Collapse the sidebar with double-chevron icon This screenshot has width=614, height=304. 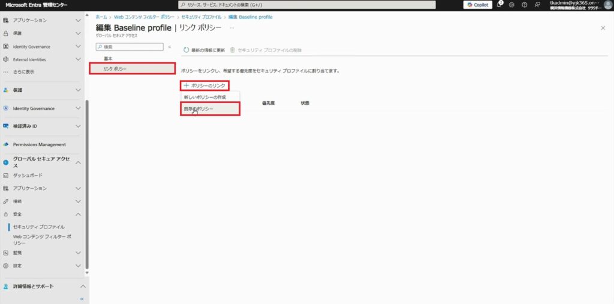pyautogui.click(x=82, y=298)
